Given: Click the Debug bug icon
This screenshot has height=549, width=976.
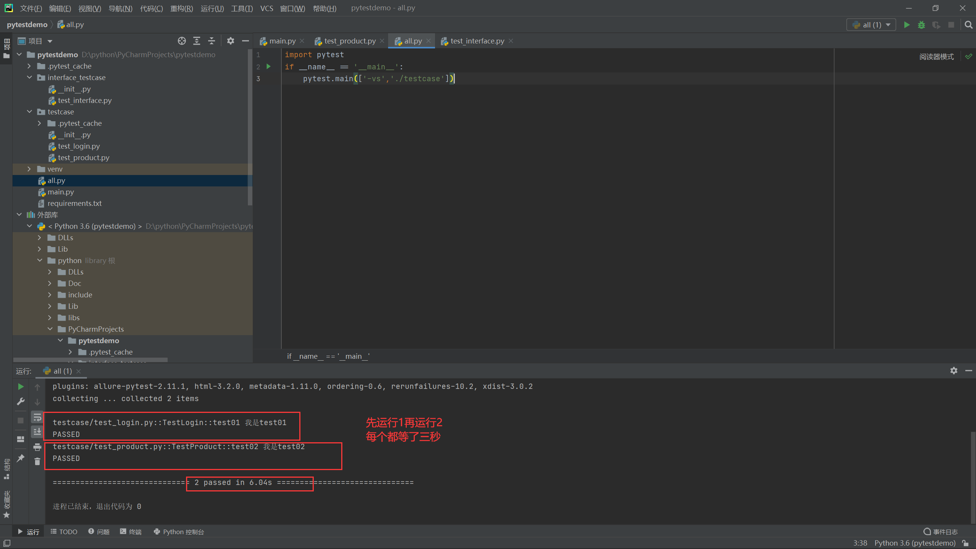Looking at the screenshot, I should (x=921, y=25).
